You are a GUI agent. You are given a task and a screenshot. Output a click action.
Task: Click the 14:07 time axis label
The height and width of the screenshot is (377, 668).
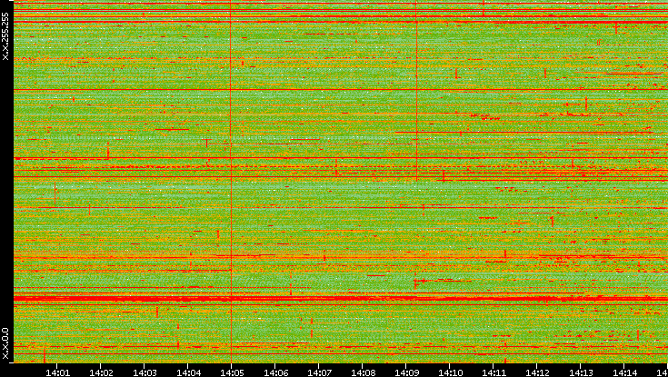319,372
